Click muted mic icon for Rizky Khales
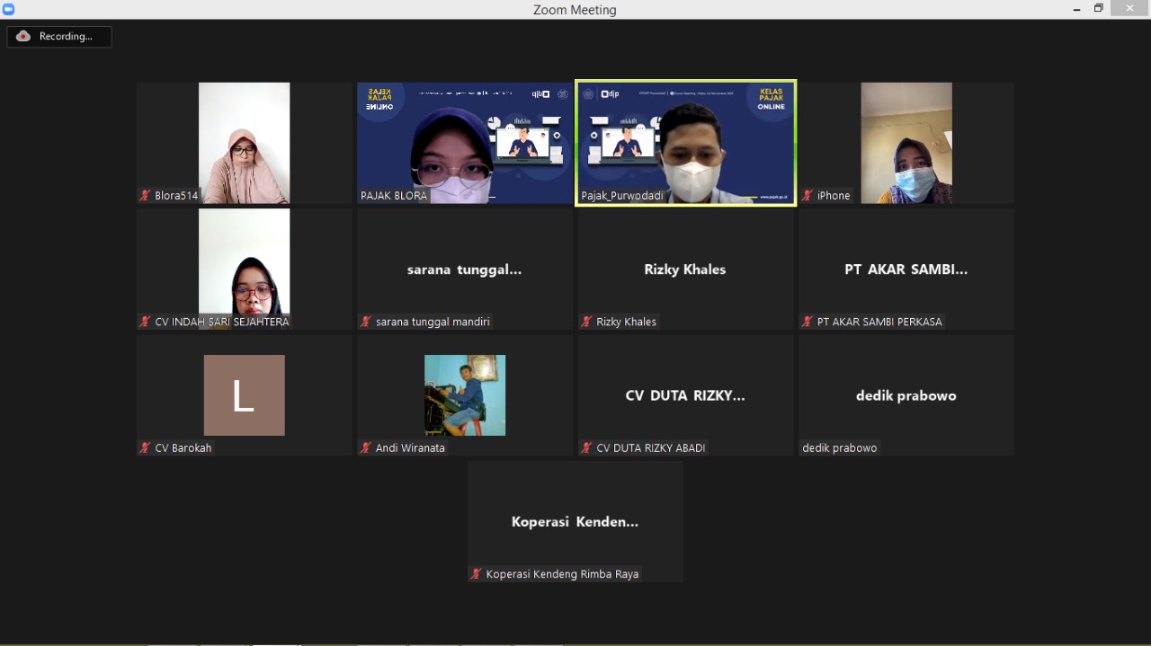This screenshot has height=646, width=1151. tap(586, 322)
